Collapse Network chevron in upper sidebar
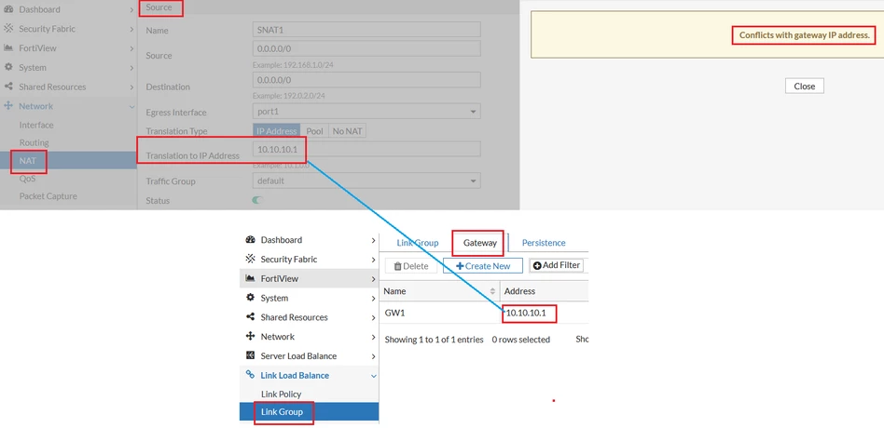The image size is (884, 428). tap(131, 106)
